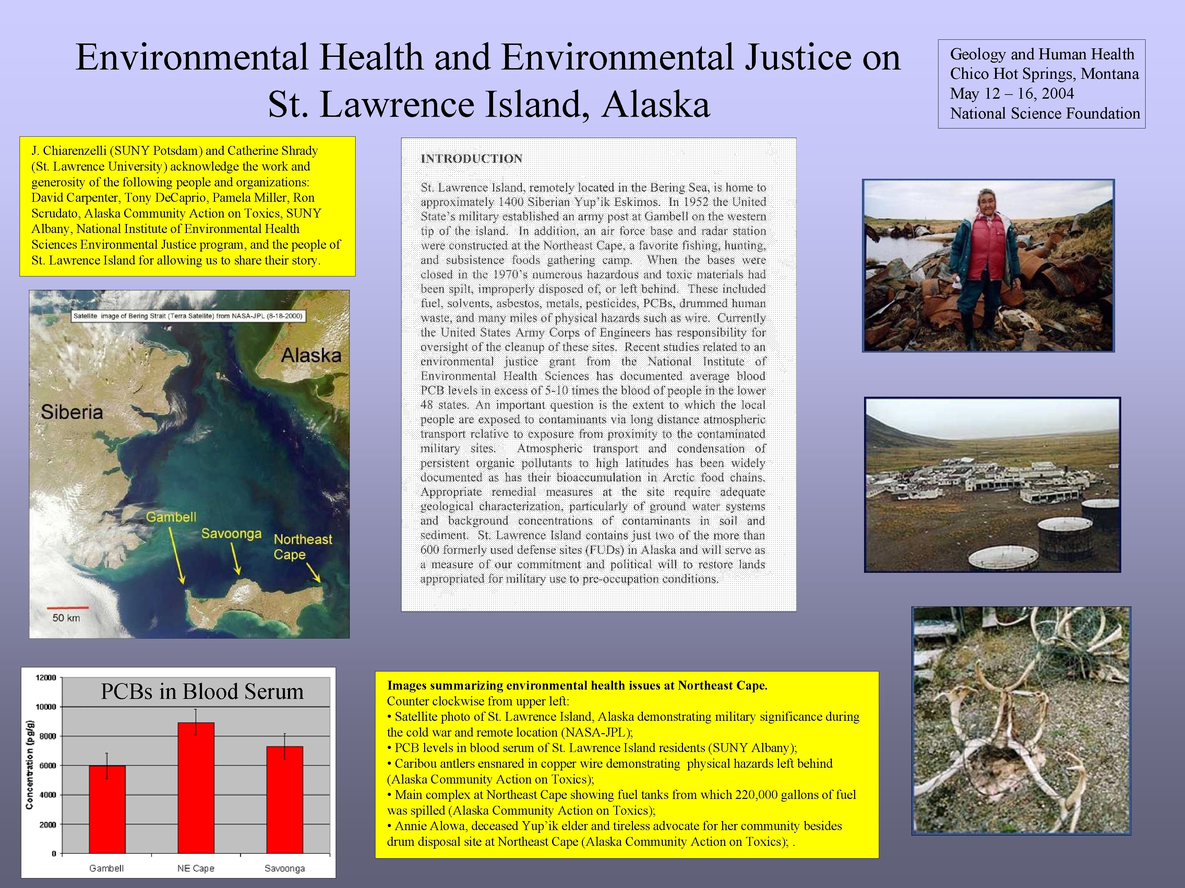Click the 'PCBs in Blood Serum' chart title

[202, 692]
